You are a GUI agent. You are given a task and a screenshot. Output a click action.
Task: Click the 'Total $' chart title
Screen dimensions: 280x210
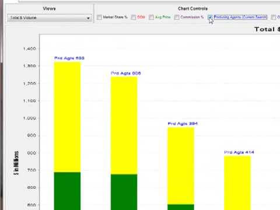click(x=267, y=29)
